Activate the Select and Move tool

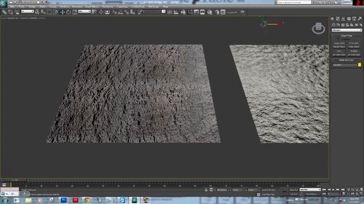[x=63, y=12]
